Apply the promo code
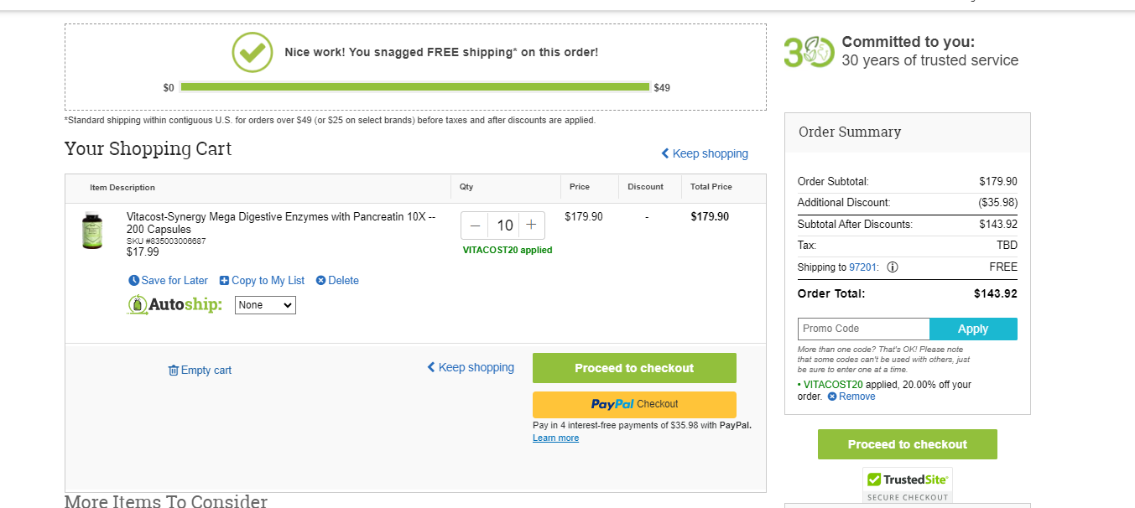 point(973,329)
